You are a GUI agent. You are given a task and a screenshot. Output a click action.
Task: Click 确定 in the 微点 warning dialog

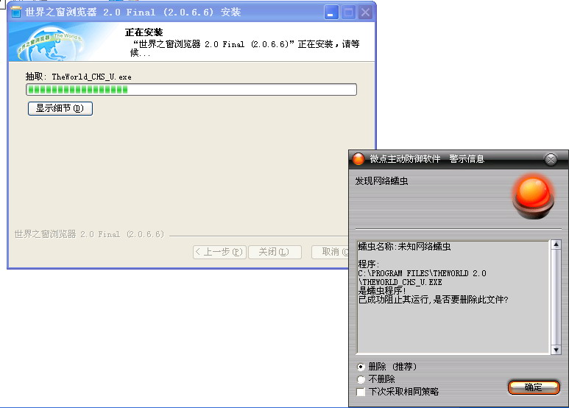point(534,387)
